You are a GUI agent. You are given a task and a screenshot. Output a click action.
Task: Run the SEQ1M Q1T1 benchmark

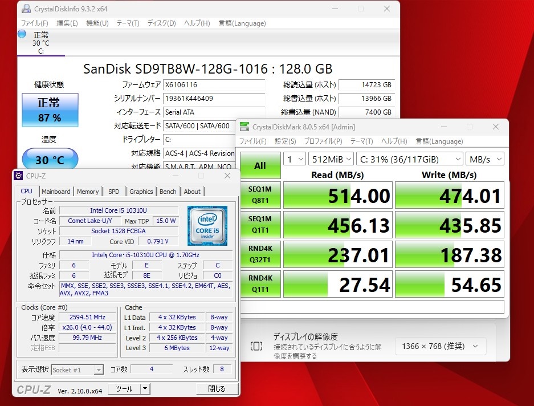pos(260,224)
